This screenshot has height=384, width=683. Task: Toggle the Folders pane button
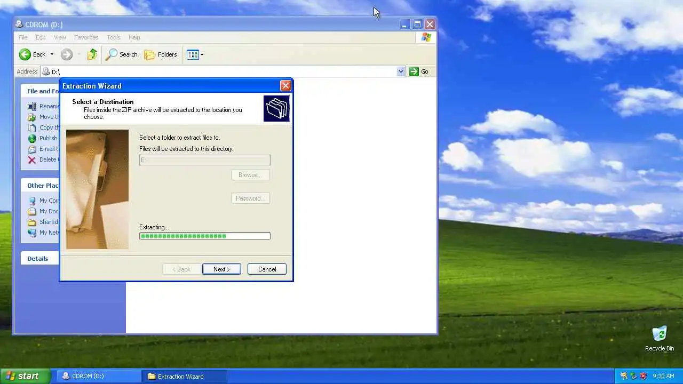point(161,54)
